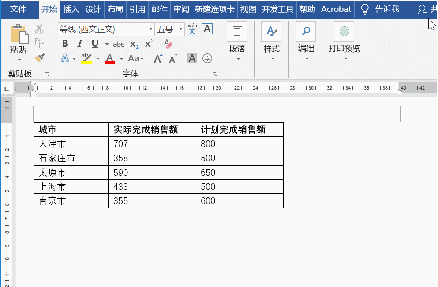438x287 pixels.
Task: Toggle character shading
Action: click(192, 58)
